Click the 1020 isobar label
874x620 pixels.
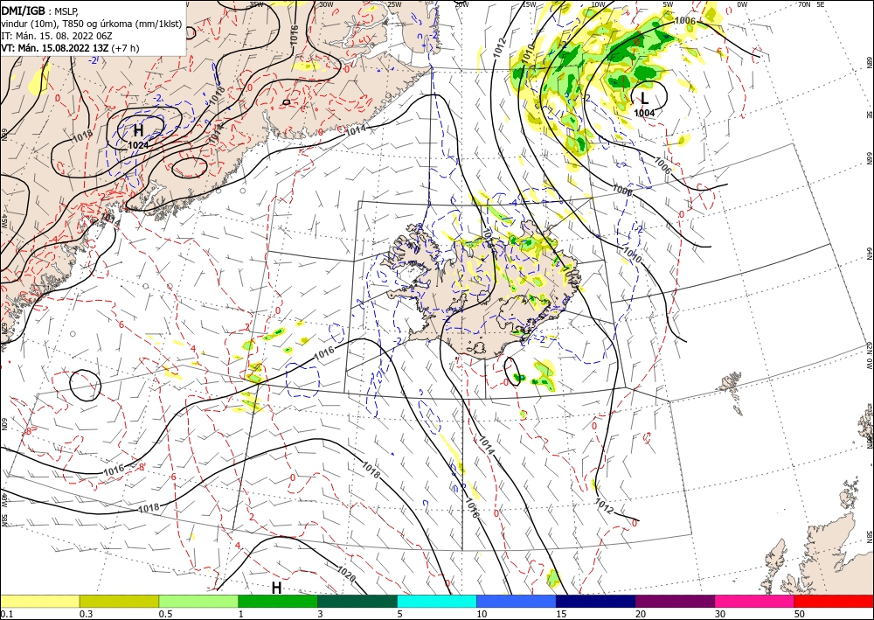346,572
